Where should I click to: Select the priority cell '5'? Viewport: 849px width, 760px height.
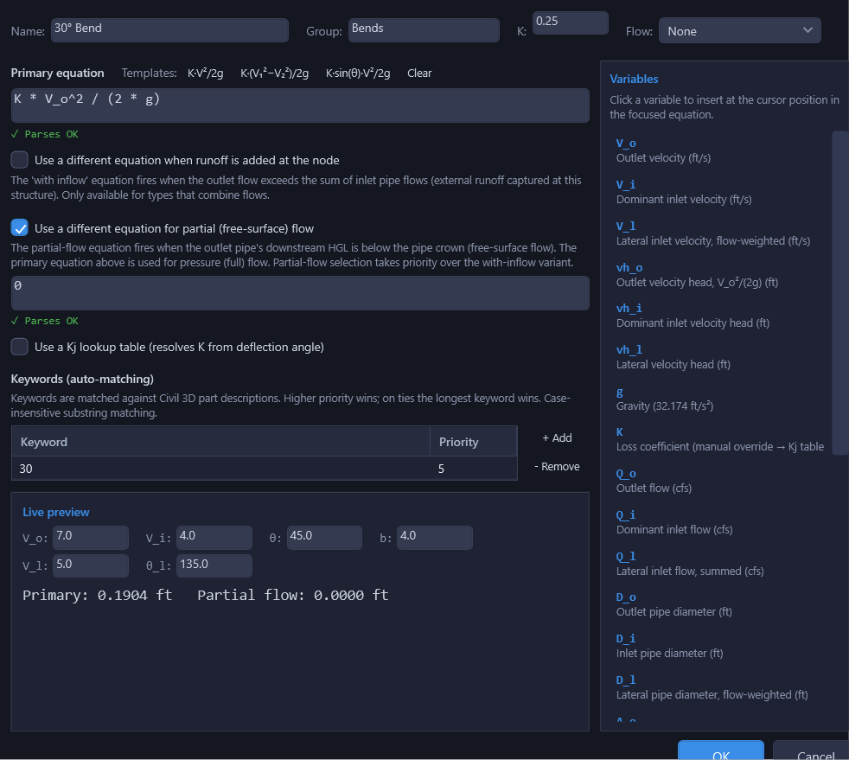point(474,469)
